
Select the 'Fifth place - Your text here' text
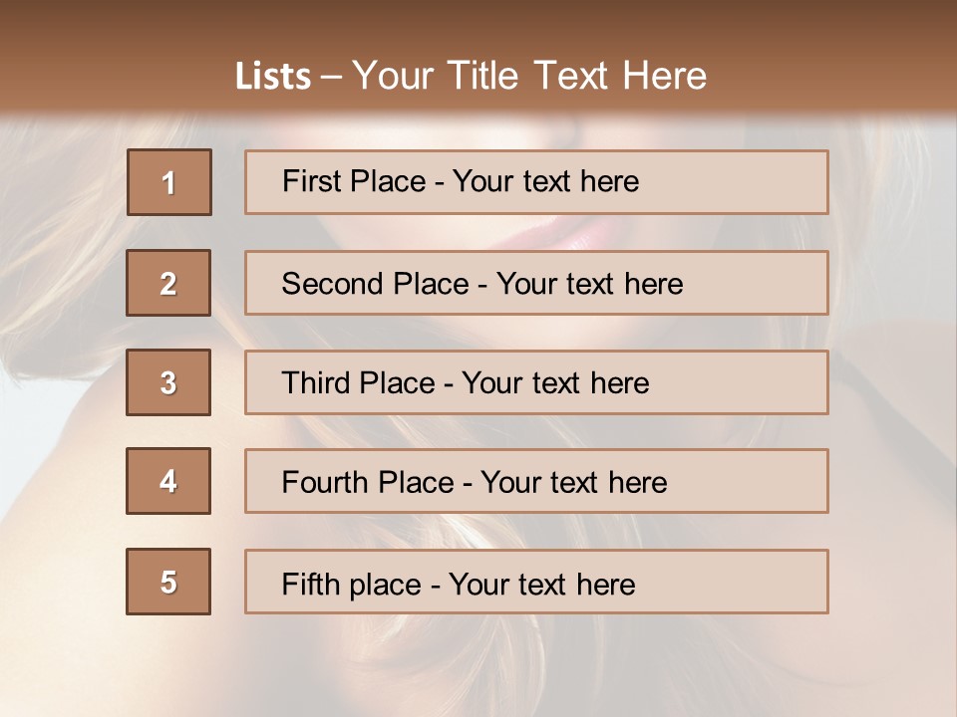coord(458,584)
